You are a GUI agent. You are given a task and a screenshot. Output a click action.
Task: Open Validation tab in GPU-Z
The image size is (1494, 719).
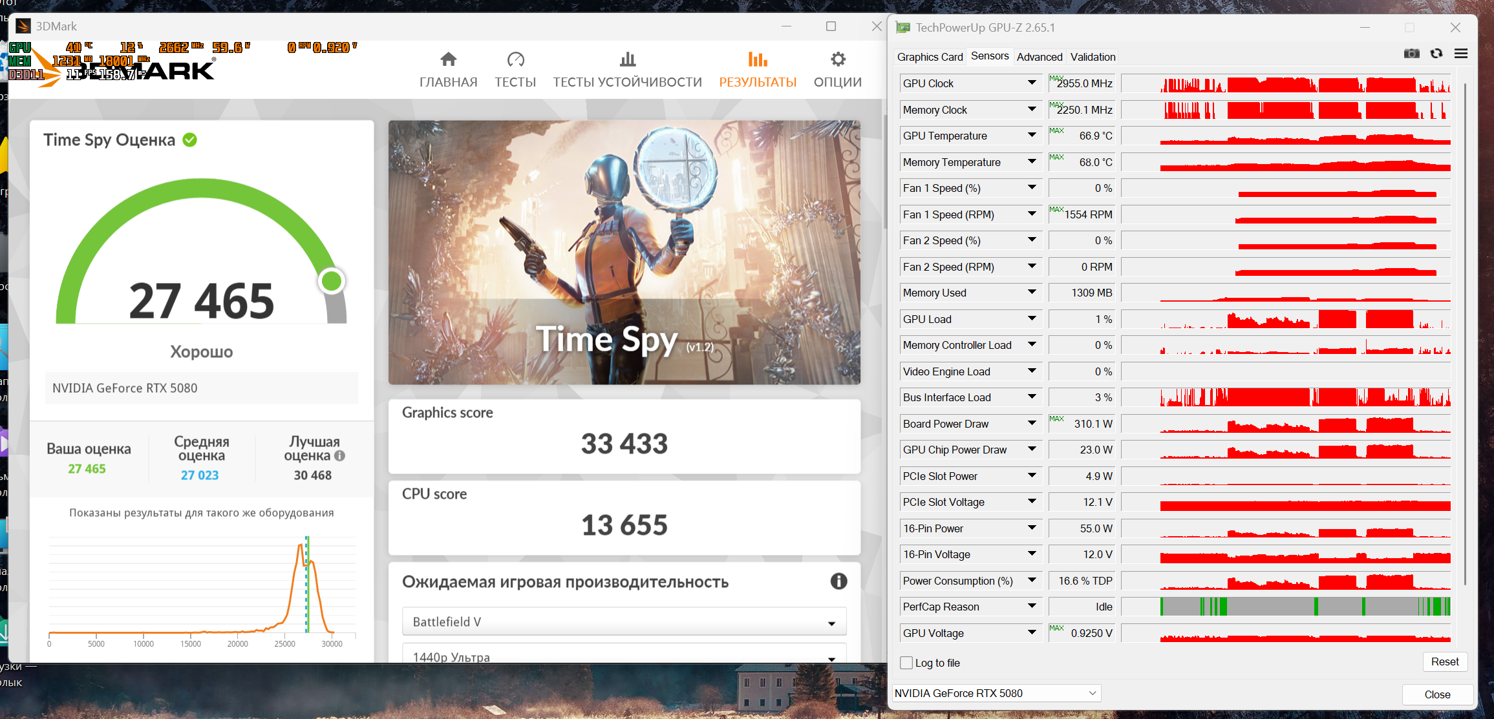coord(1092,57)
